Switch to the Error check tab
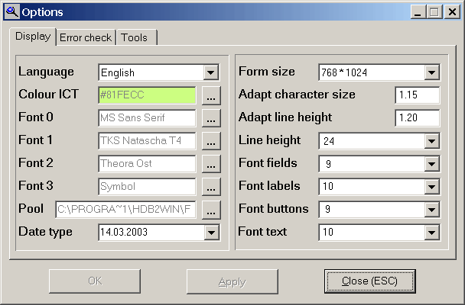Screen dimensions: 465x305 tap(86, 37)
